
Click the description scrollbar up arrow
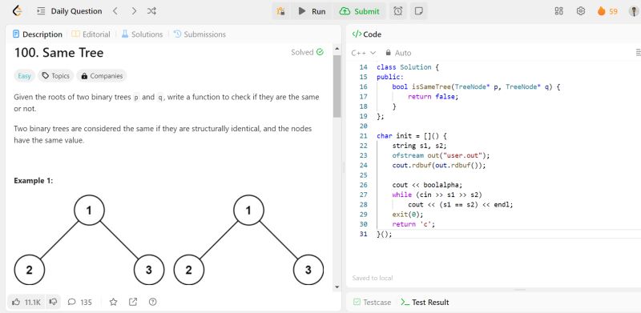(337, 50)
